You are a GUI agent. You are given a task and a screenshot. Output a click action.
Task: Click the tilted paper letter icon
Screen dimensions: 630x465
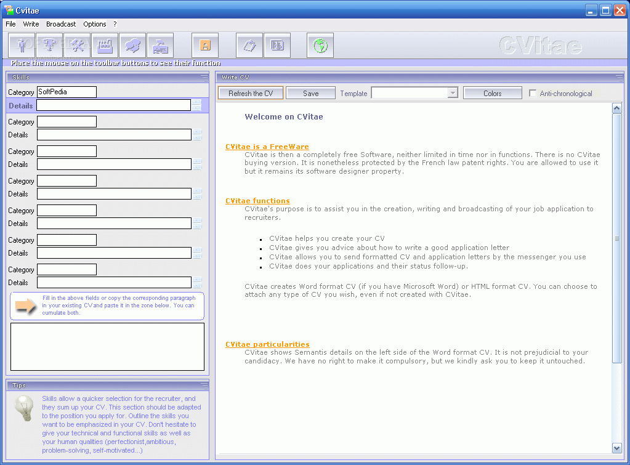(x=249, y=46)
